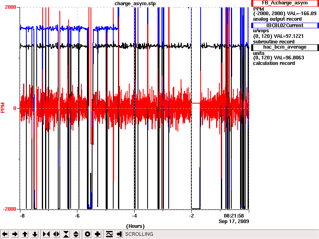Screen dimensions: 319x239
Task: Zoom out vertically using up-down triangles icon
Action: 76,234
